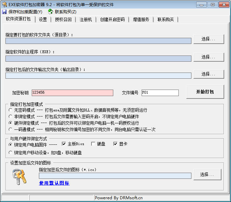Maximize the window
Image resolution: width=231 pixels, height=202 pixels.
tap(213, 5)
